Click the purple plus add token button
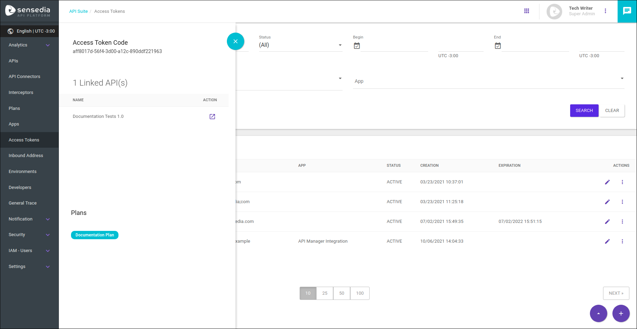 coord(621,313)
